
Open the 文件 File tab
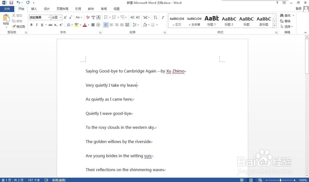coord(7,9)
